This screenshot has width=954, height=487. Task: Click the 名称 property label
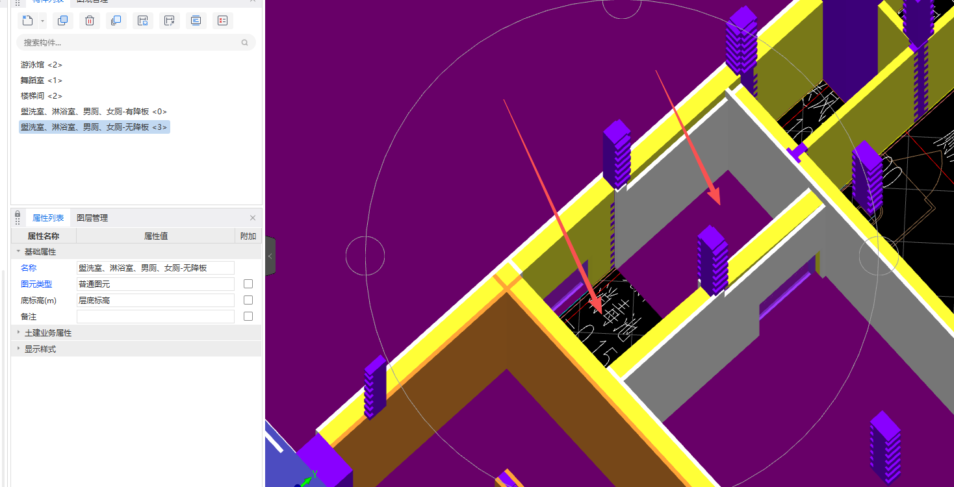tap(29, 268)
